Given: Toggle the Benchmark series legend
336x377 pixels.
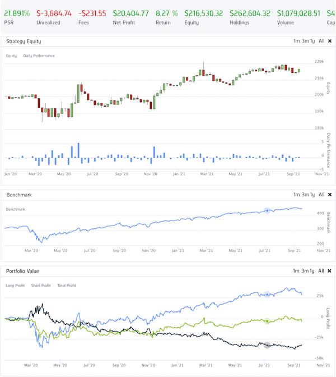Looking at the screenshot, I should click(17, 209).
